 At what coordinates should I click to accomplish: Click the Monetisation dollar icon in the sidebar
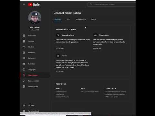tap(24, 75)
